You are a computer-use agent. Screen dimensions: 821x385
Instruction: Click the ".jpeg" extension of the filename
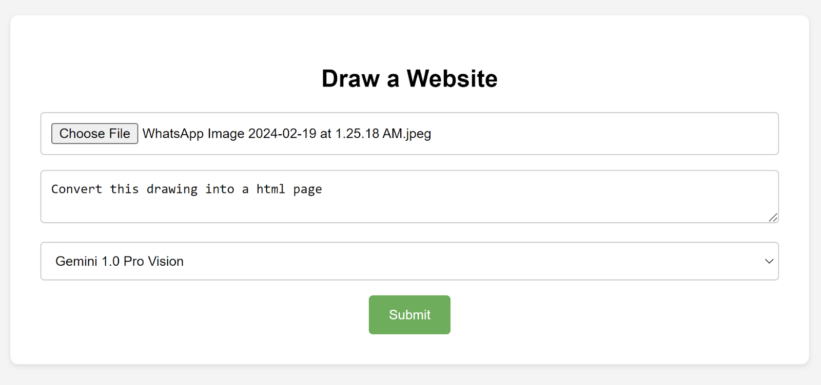coord(418,134)
